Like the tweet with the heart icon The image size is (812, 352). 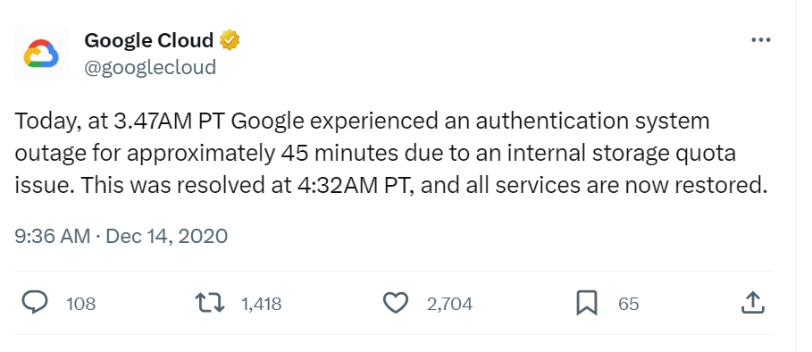[x=396, y=303]
